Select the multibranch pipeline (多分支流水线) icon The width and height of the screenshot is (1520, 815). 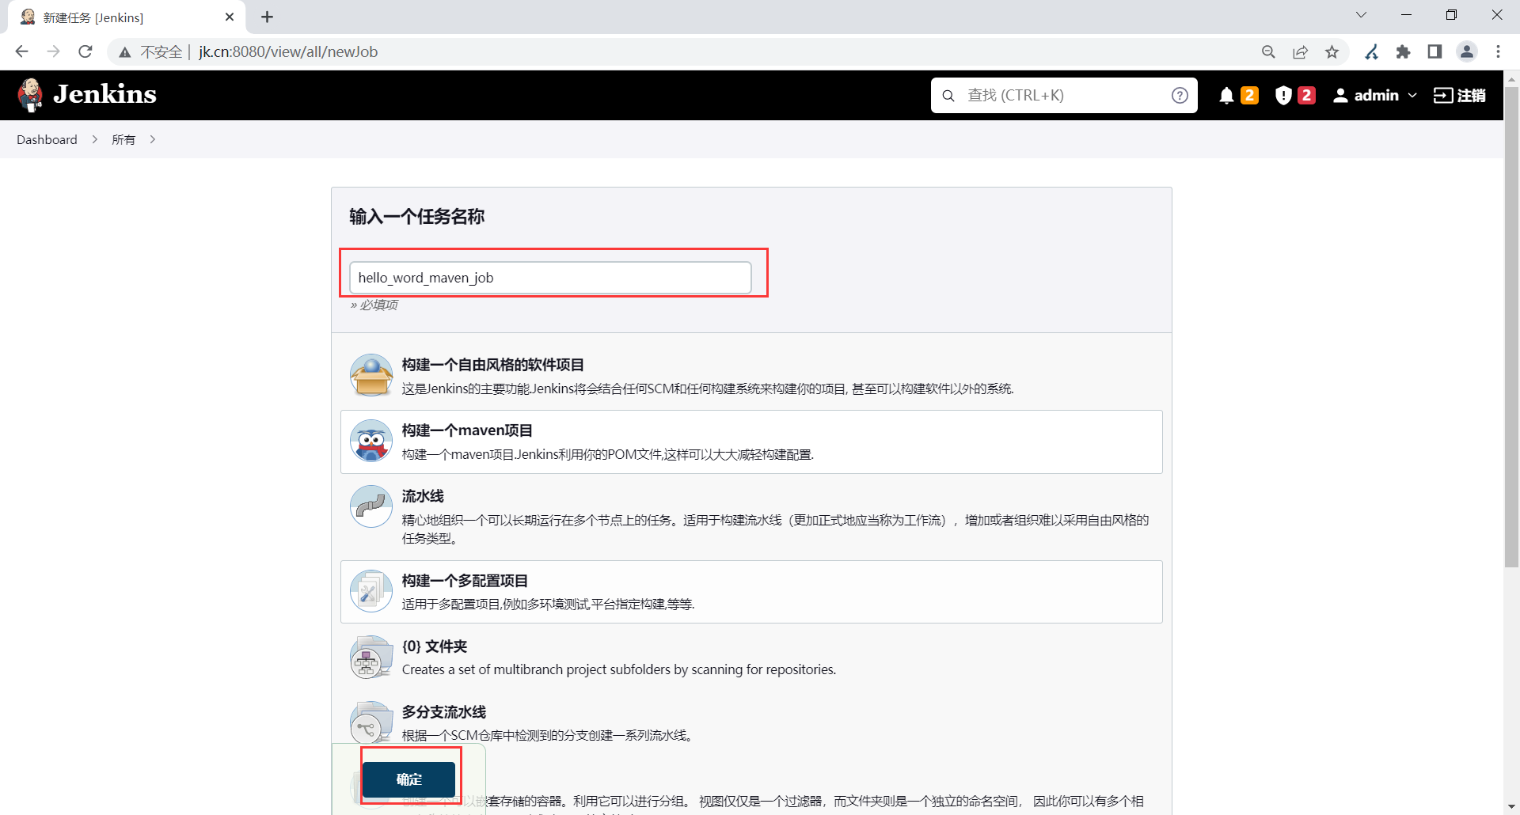[x=371, y=722]
